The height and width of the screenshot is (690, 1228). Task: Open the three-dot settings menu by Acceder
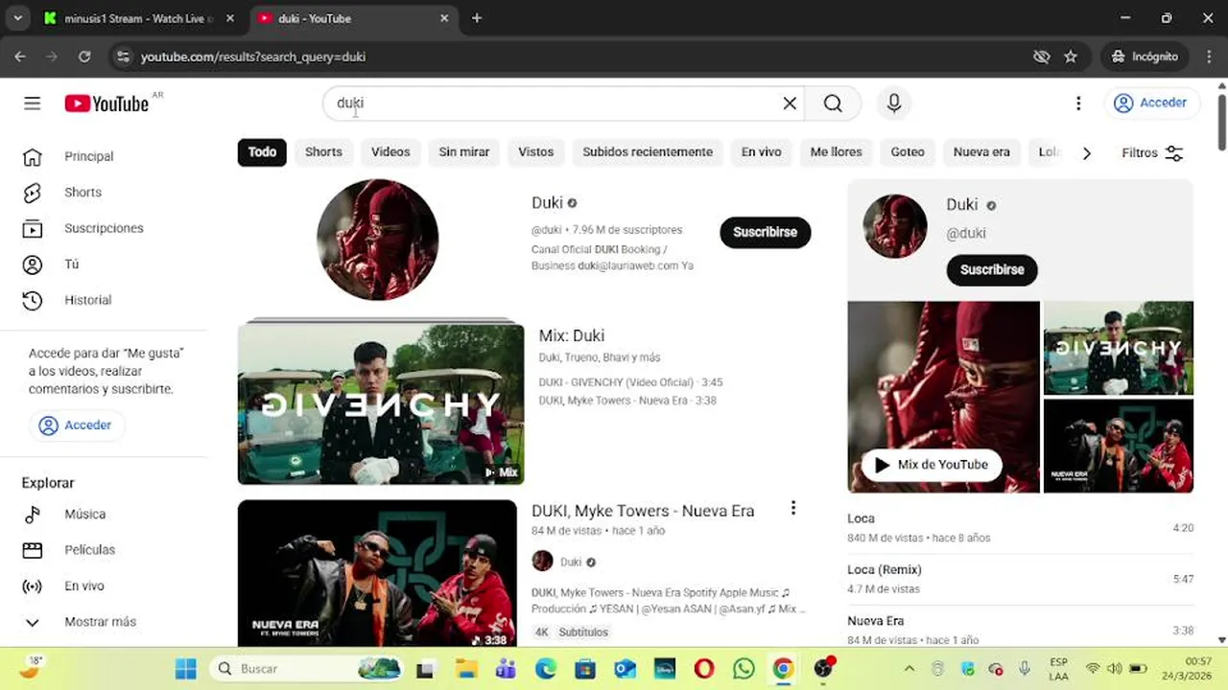pos(1078,103)
